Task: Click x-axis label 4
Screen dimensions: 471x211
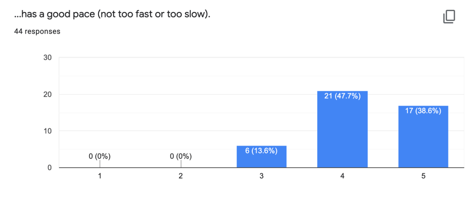Action: pyautogui.click(x=343, y=176)
